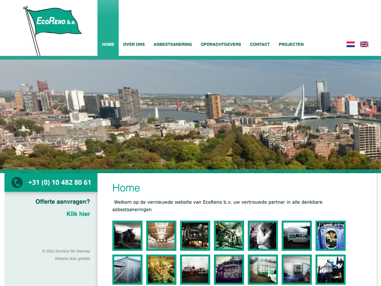This screenshot has height=286, width=381.
Task: Open the HOME menu tab
Action: tap(108, 44)
